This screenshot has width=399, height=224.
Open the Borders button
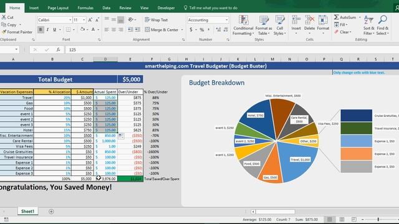[68, 30]
